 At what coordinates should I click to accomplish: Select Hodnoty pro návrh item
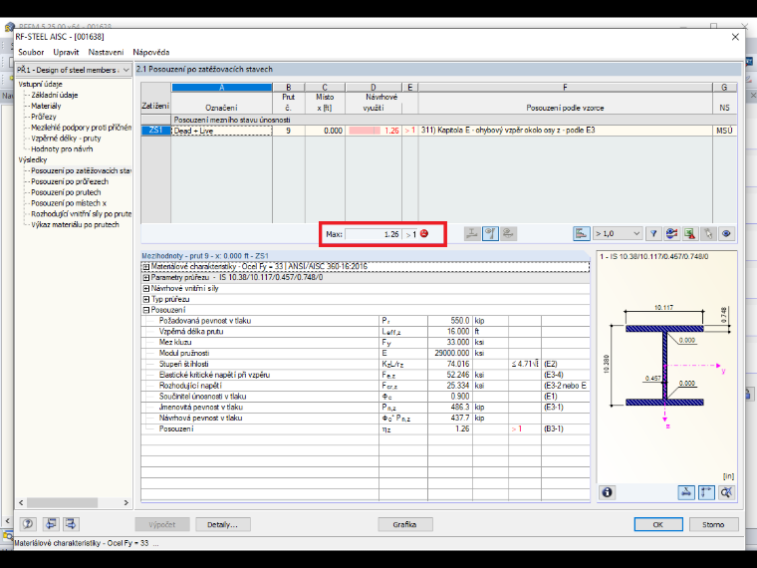tap(62, 148)
